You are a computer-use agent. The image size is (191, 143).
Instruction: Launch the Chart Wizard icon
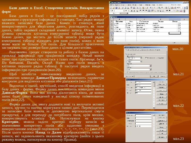coord(172,8)
